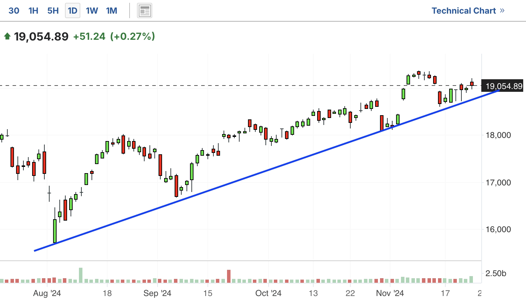Click the Nov '24 date label
526x303 pixels.
390,293
